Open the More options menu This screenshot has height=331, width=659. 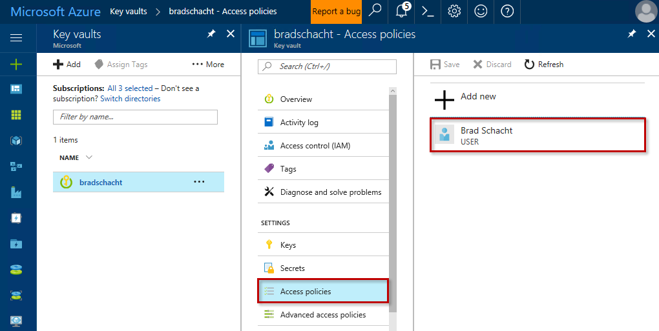click(x=208, y=65)
